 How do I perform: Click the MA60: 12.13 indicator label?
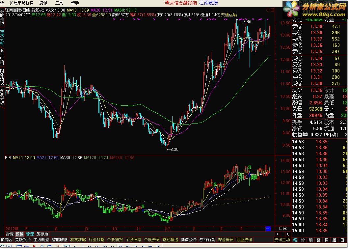125,10
